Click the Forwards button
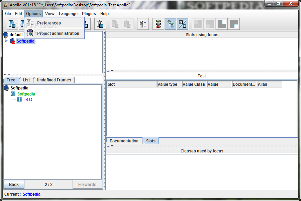 [87, 185]
